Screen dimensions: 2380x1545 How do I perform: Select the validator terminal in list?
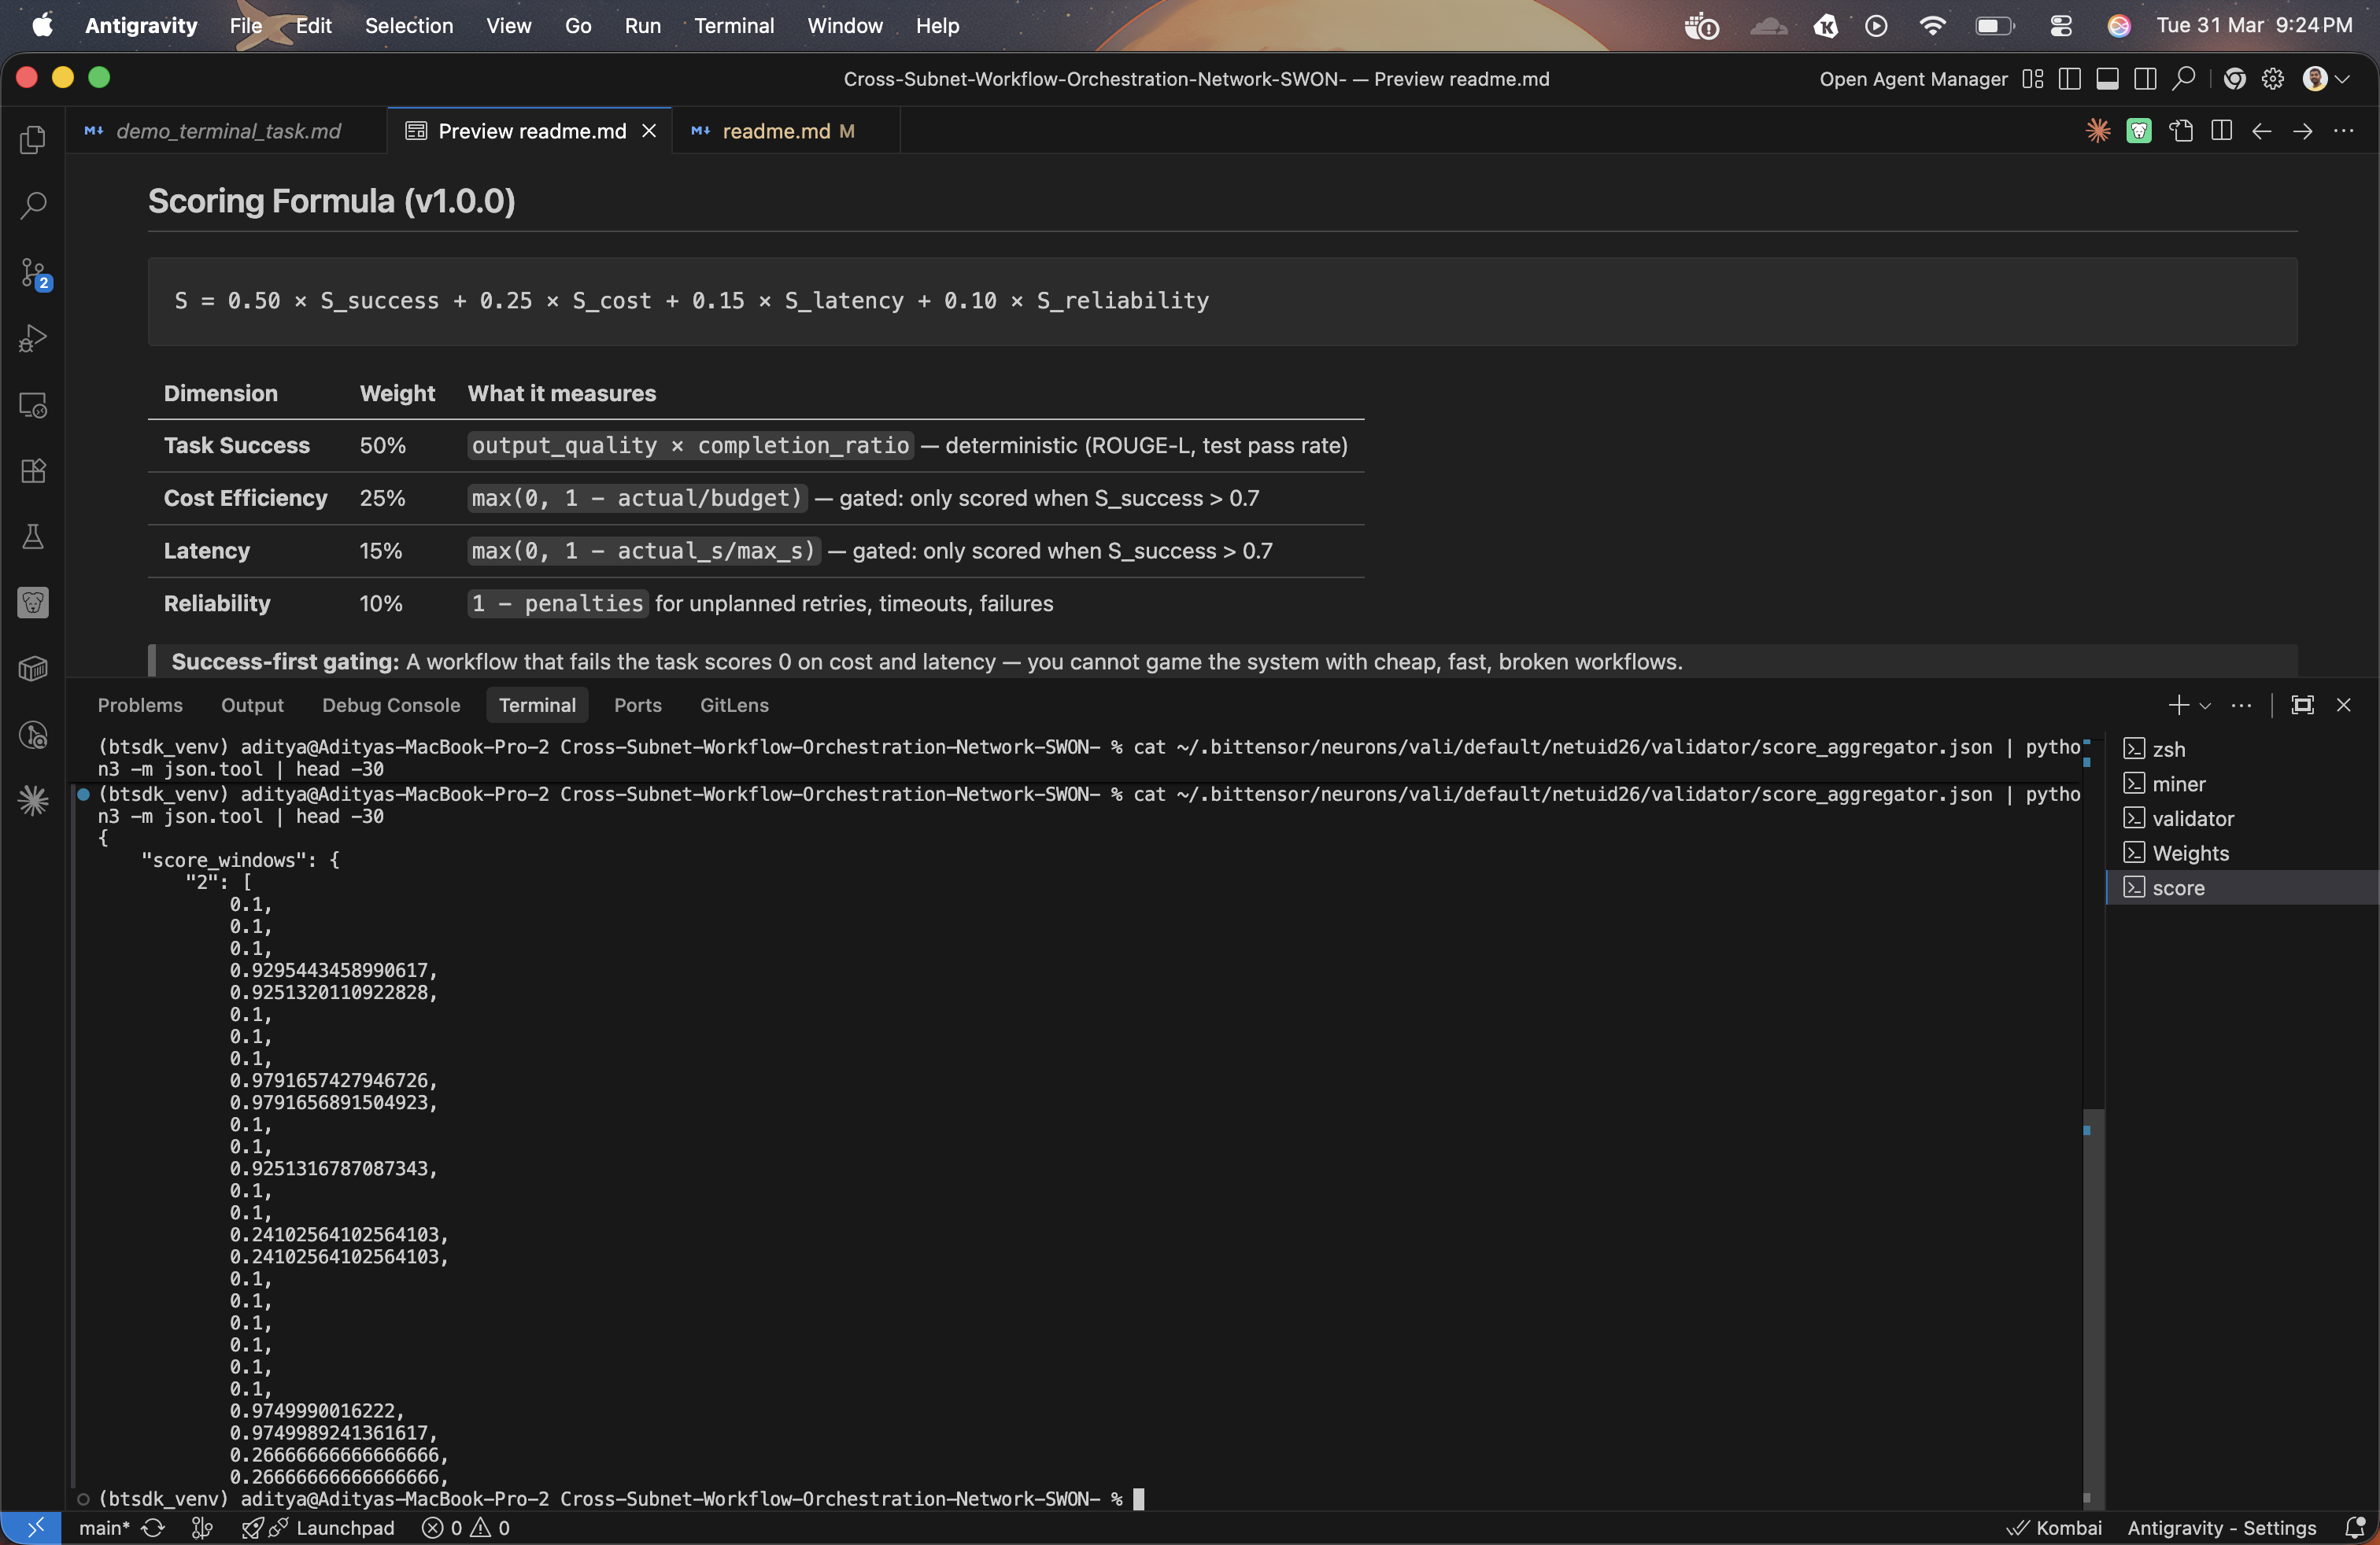point(2192,818)
